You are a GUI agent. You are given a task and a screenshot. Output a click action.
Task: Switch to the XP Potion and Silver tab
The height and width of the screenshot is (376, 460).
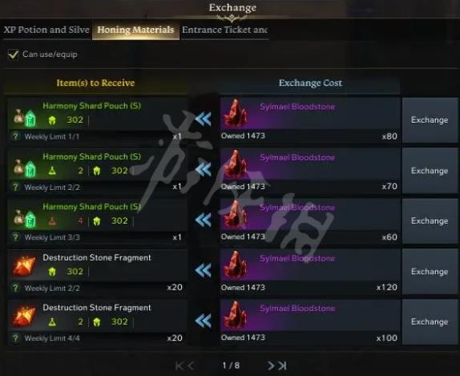[x=46, y=30]
